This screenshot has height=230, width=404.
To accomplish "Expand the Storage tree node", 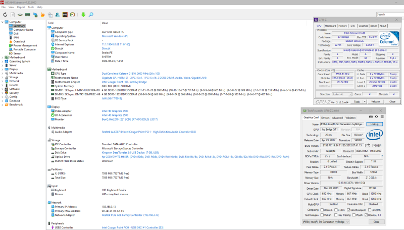I will [3, 77].
